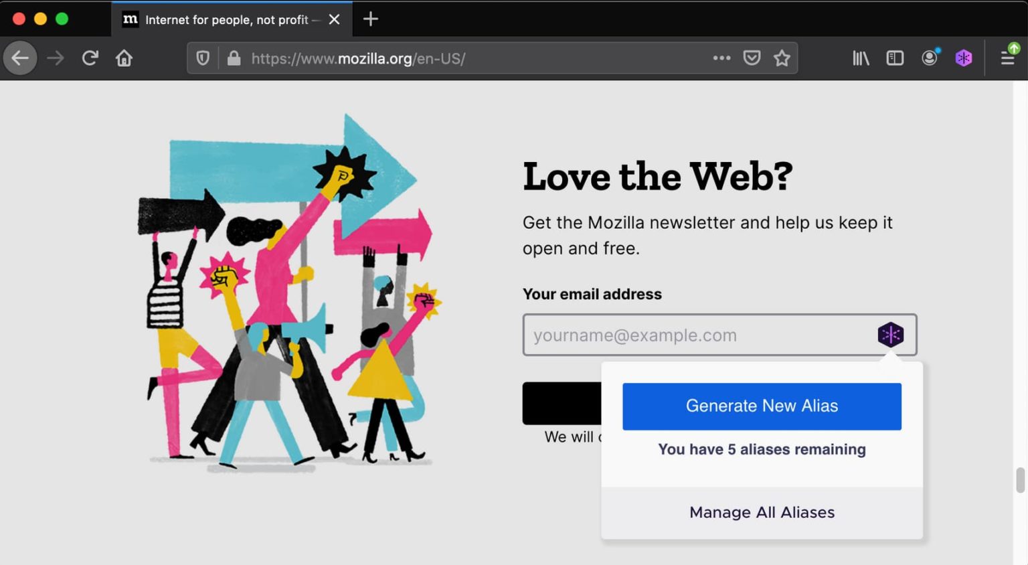Screen dimensions: 1028x565
Task: Bookmark this page with the star icon
Action: click(782, 58)
